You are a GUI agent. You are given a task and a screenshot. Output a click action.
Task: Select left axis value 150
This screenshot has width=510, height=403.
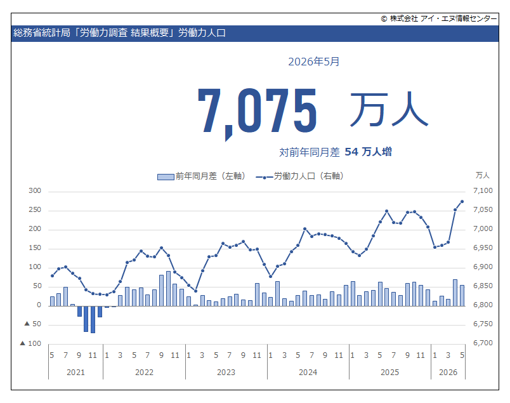[x=35, y=248]
